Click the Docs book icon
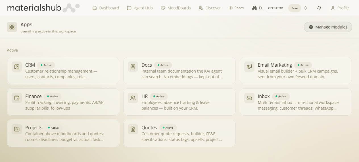359x162 pixels. 133,67
